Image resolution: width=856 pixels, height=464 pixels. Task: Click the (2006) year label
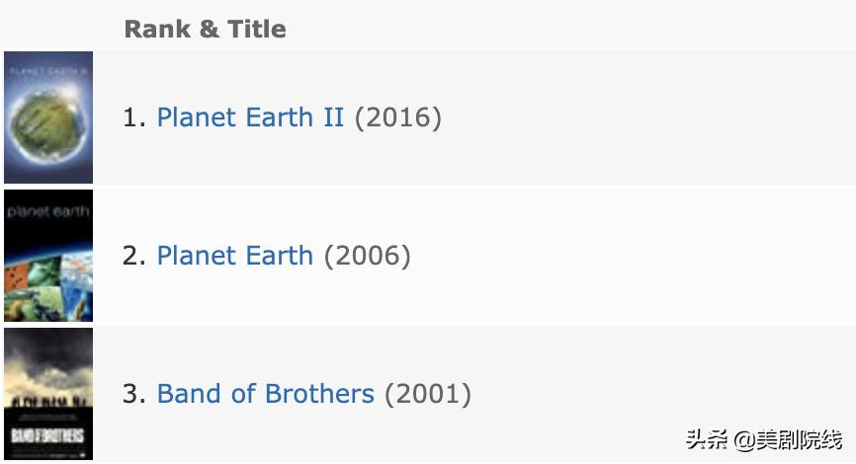[x=367, y=256]
